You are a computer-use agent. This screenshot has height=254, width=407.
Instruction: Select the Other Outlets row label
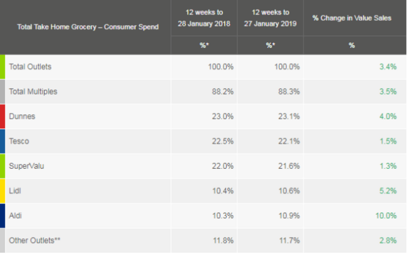(x=34, y=240)
